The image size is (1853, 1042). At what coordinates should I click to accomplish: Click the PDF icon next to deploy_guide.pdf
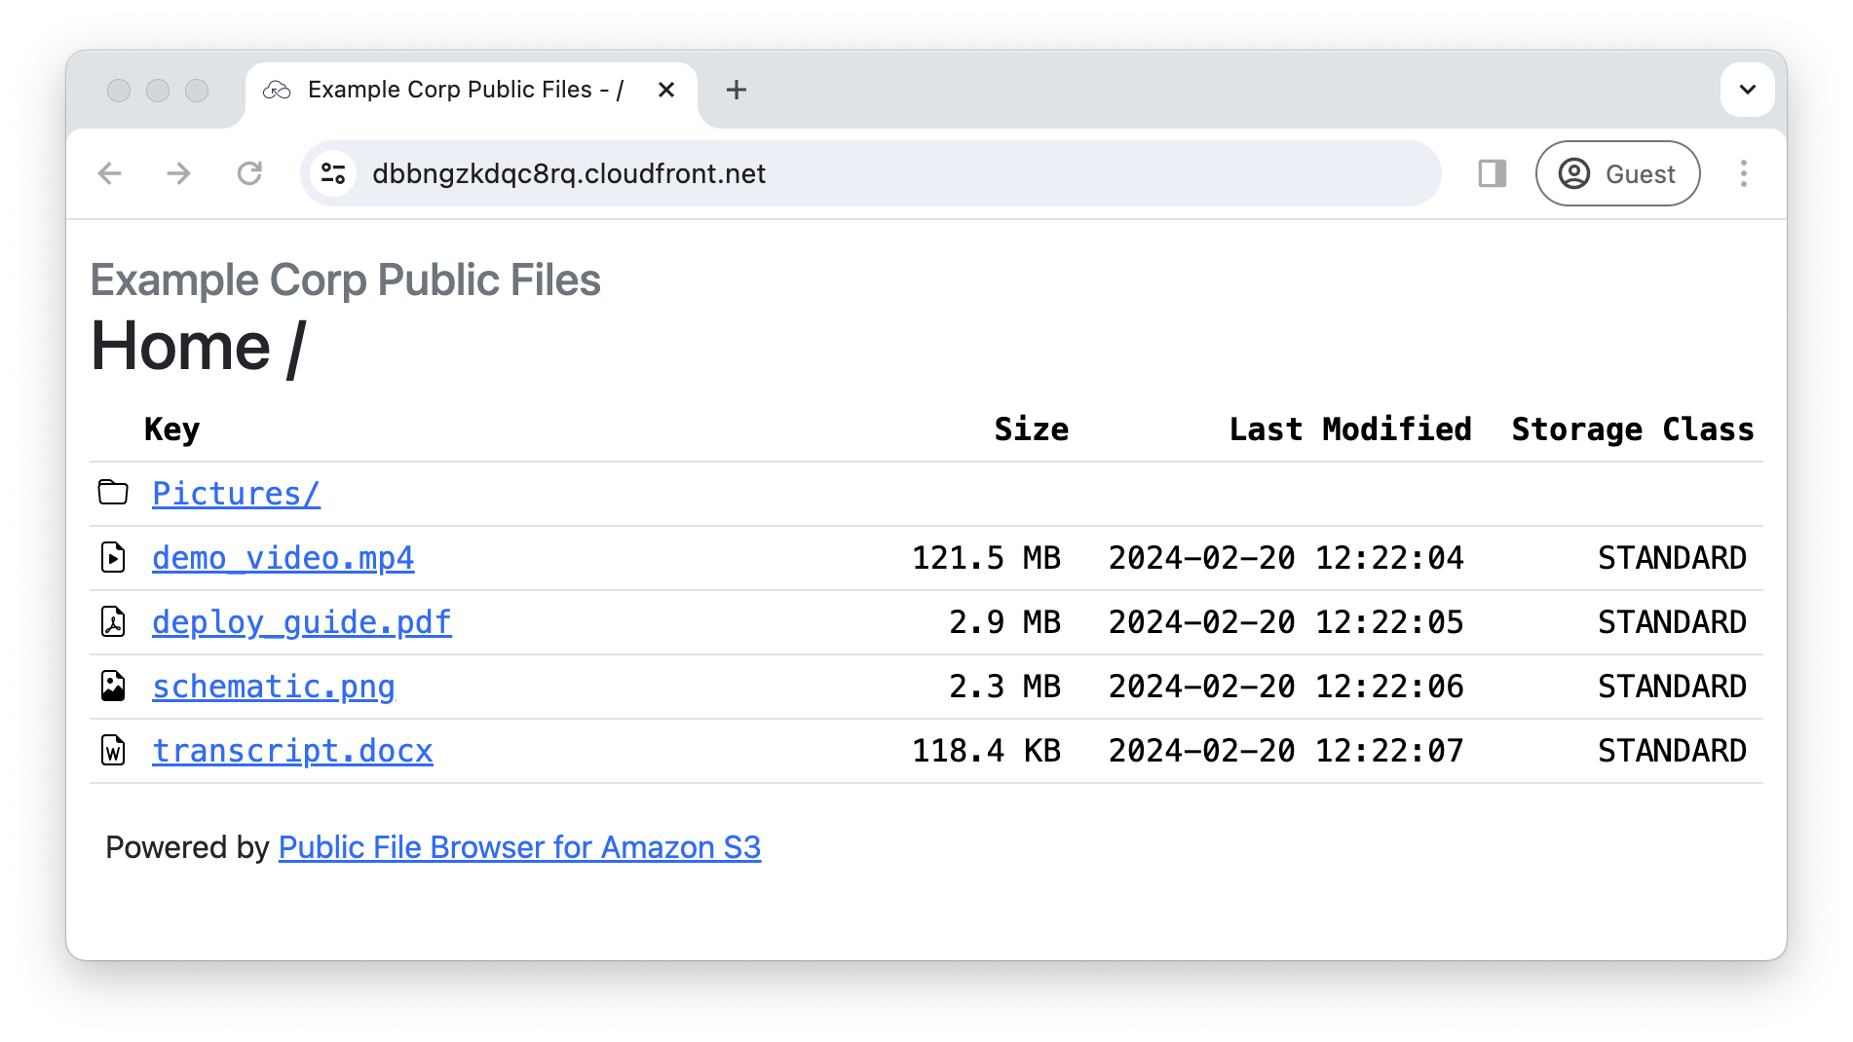[x=113, y=621]
